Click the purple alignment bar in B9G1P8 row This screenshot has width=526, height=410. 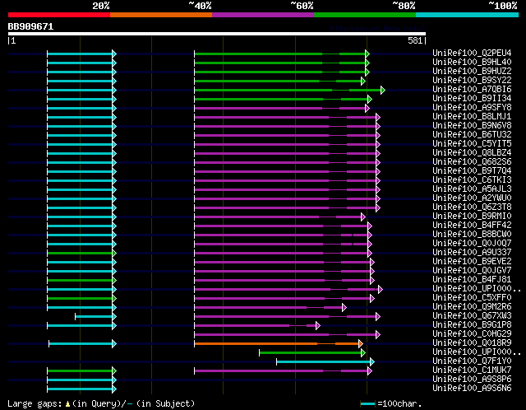point(257,325)
